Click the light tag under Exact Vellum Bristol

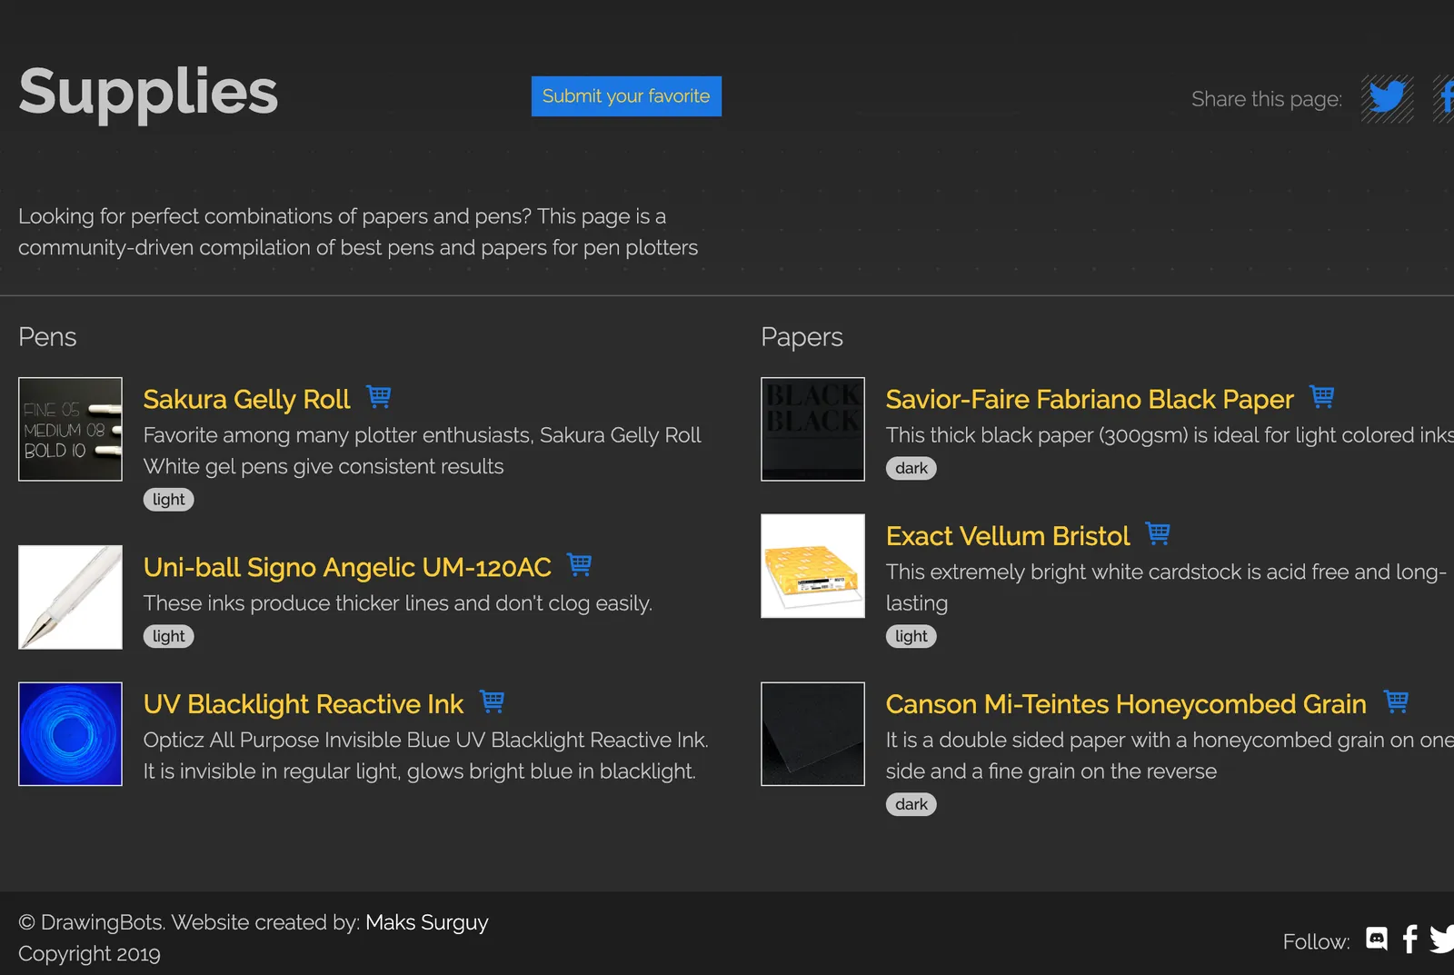pyautogui.click(x=911, y=636)
